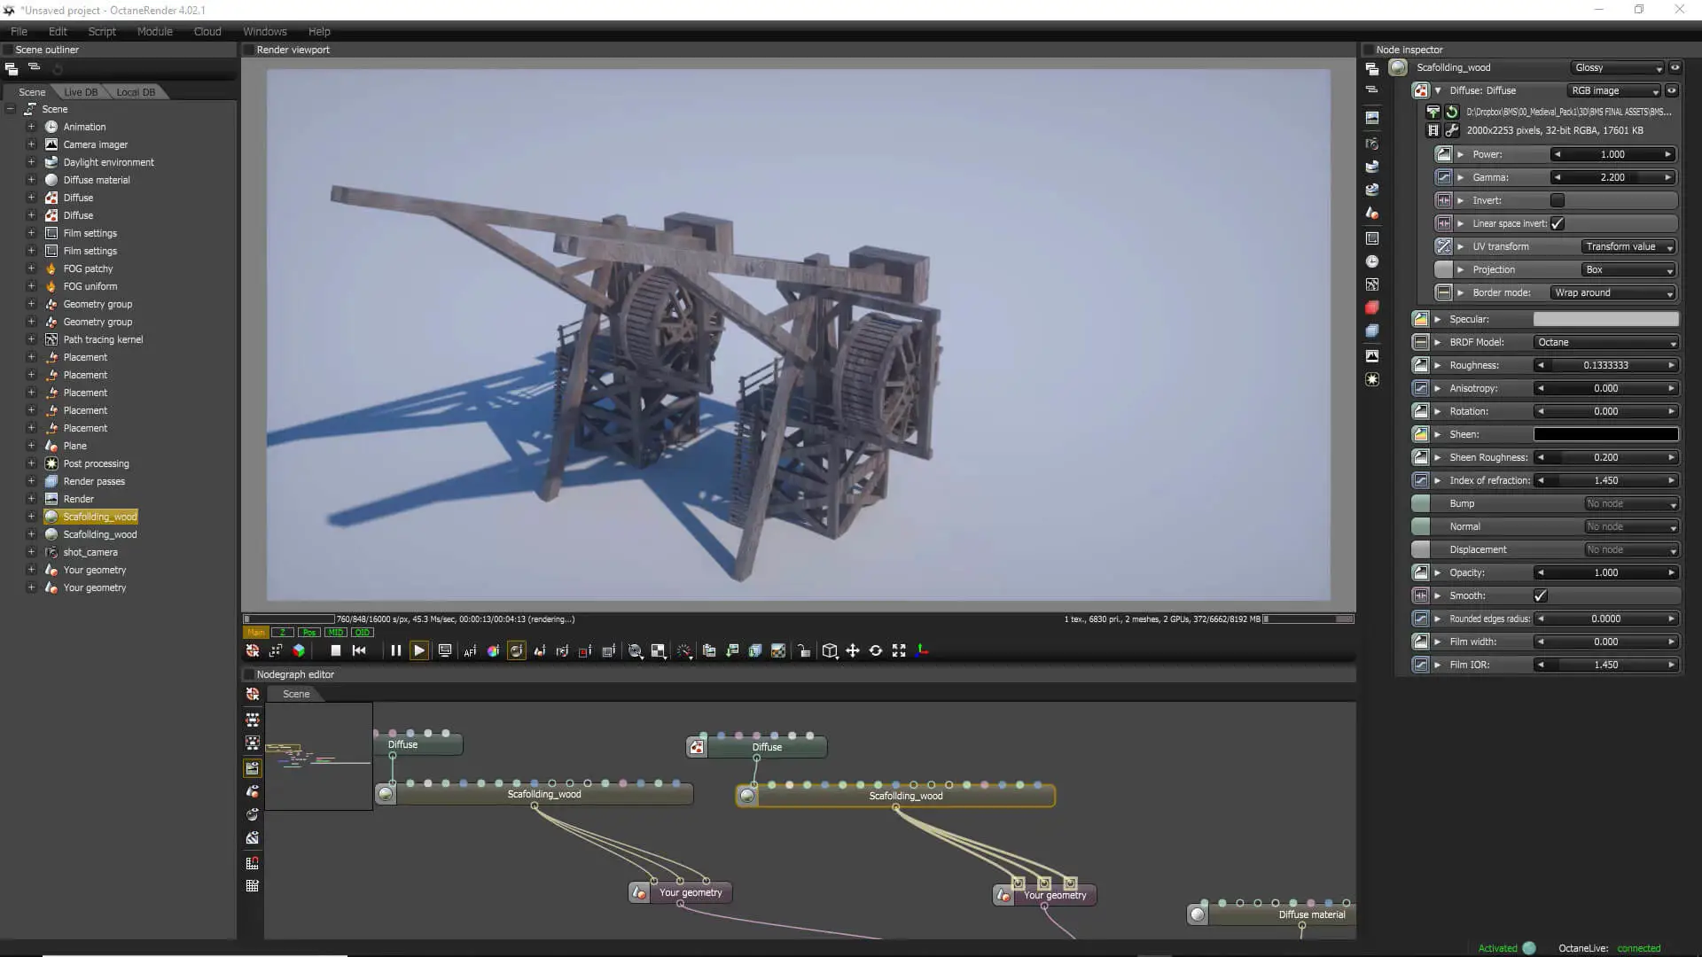Toggle the world axis display icon
The height and width of the screenshot is (957, 1702).
[923, 651]
